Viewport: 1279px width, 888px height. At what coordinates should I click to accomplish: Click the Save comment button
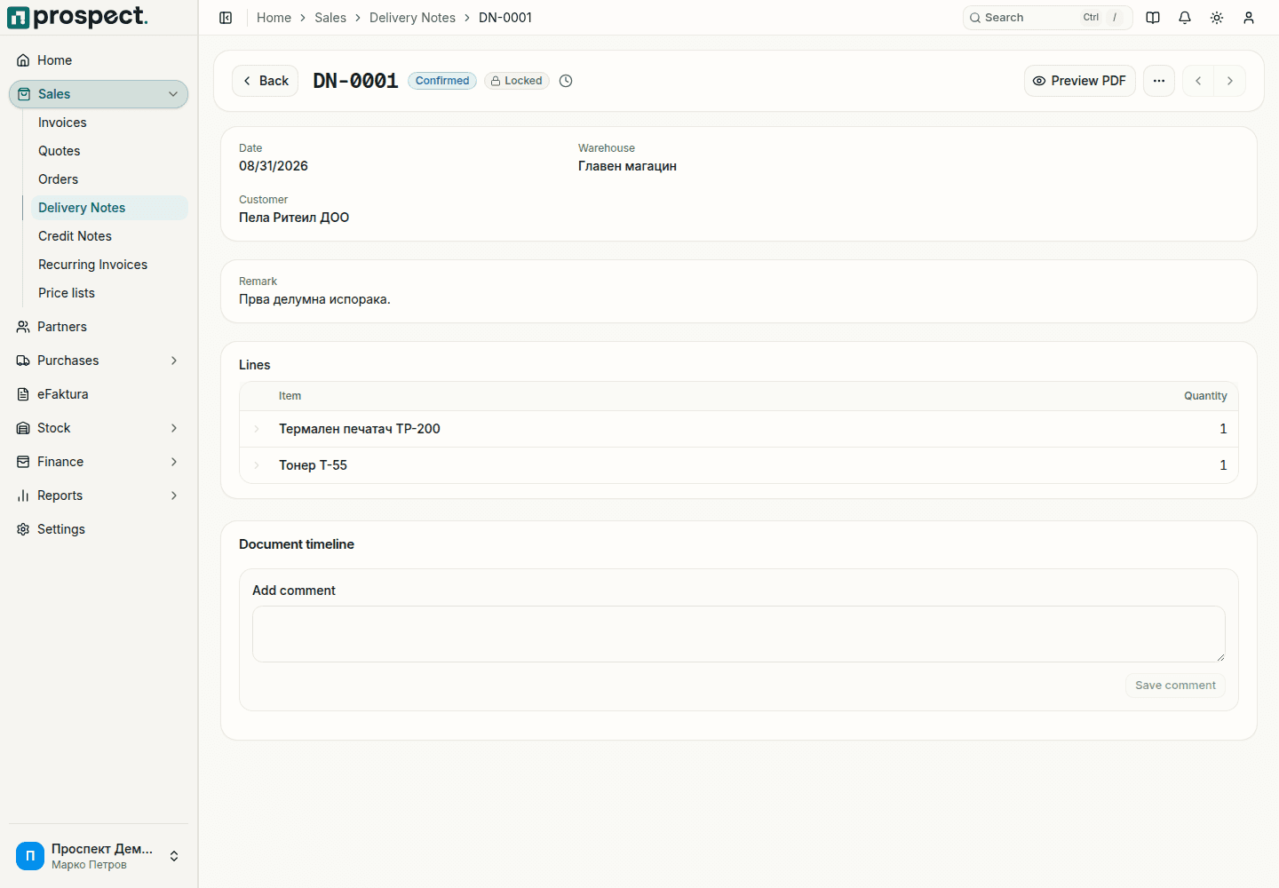(1175, 686)
